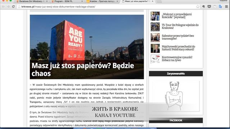Select the Masz już stos papierów tab
Screen dimensions: 230x129
tap(137, 1)
